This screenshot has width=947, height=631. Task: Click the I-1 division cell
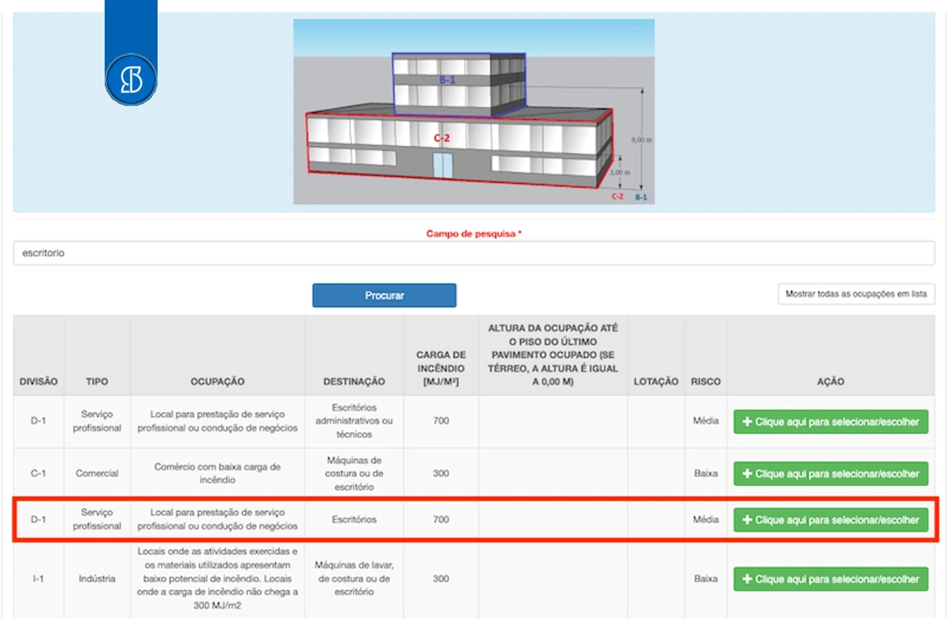tap(38, 578)
